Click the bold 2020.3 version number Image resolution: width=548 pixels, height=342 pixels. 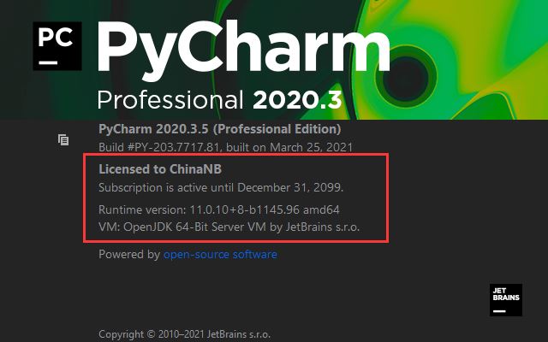[297, 100]
